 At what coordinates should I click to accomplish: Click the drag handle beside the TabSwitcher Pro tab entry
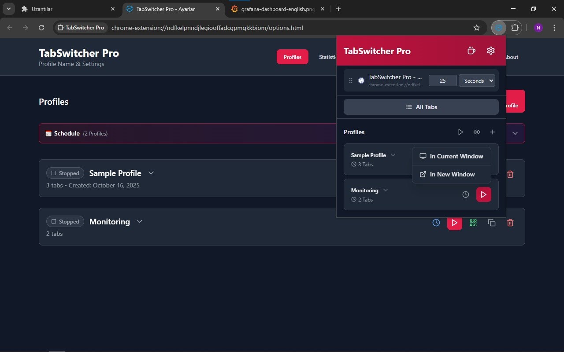click(351, 81)
